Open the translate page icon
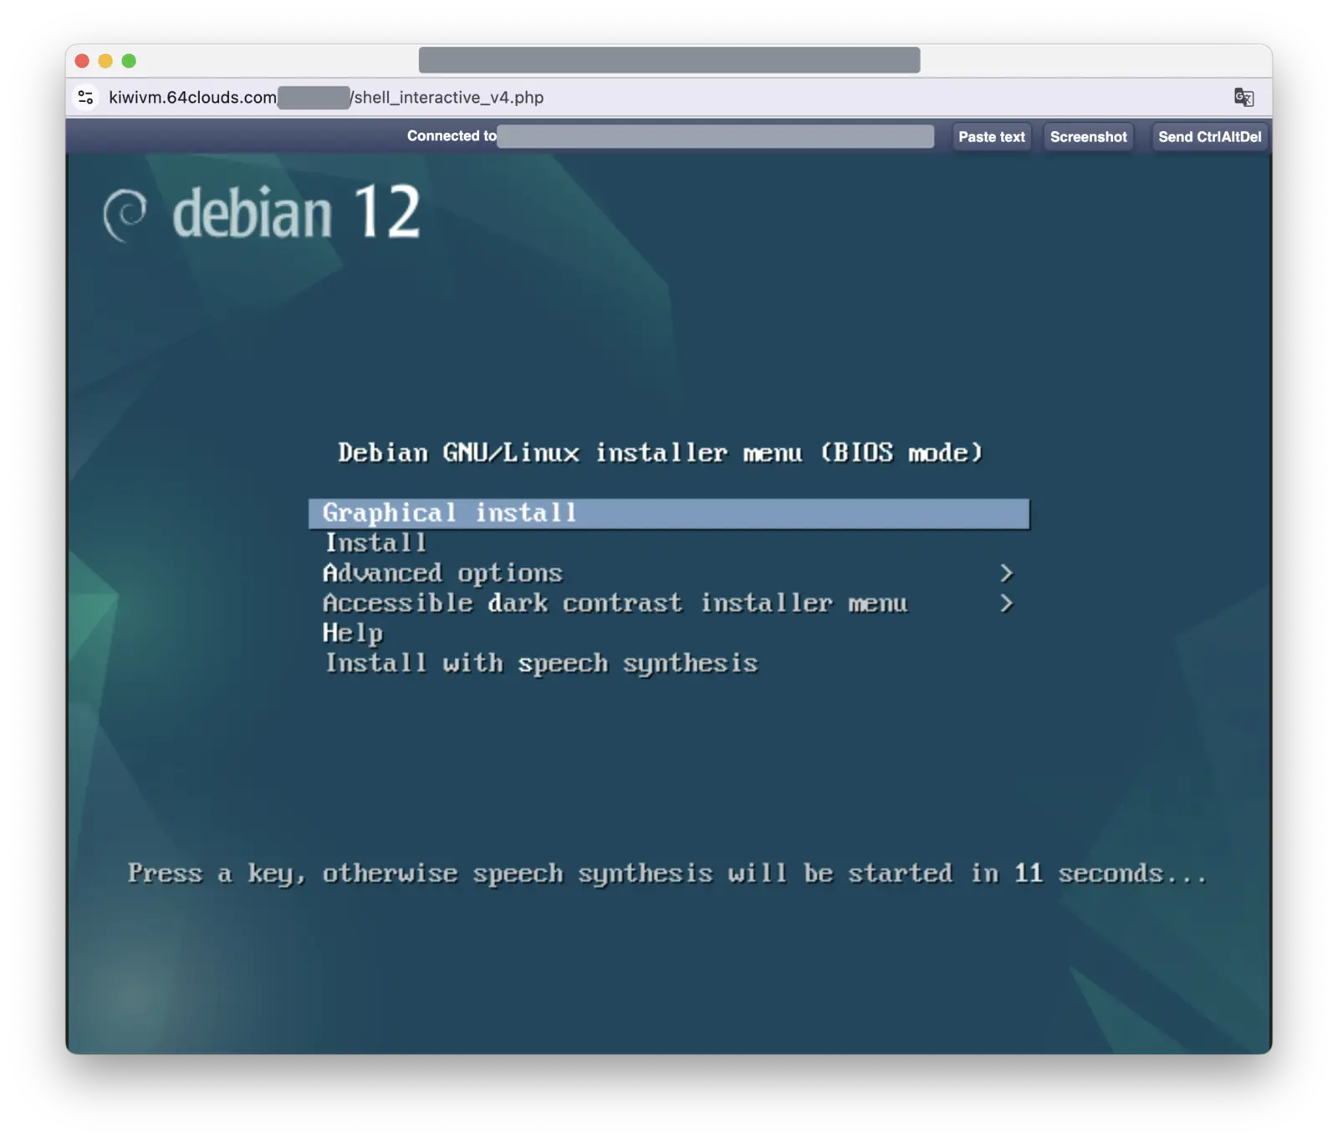This screenshot has height=1141, width=1338. 1244,97
